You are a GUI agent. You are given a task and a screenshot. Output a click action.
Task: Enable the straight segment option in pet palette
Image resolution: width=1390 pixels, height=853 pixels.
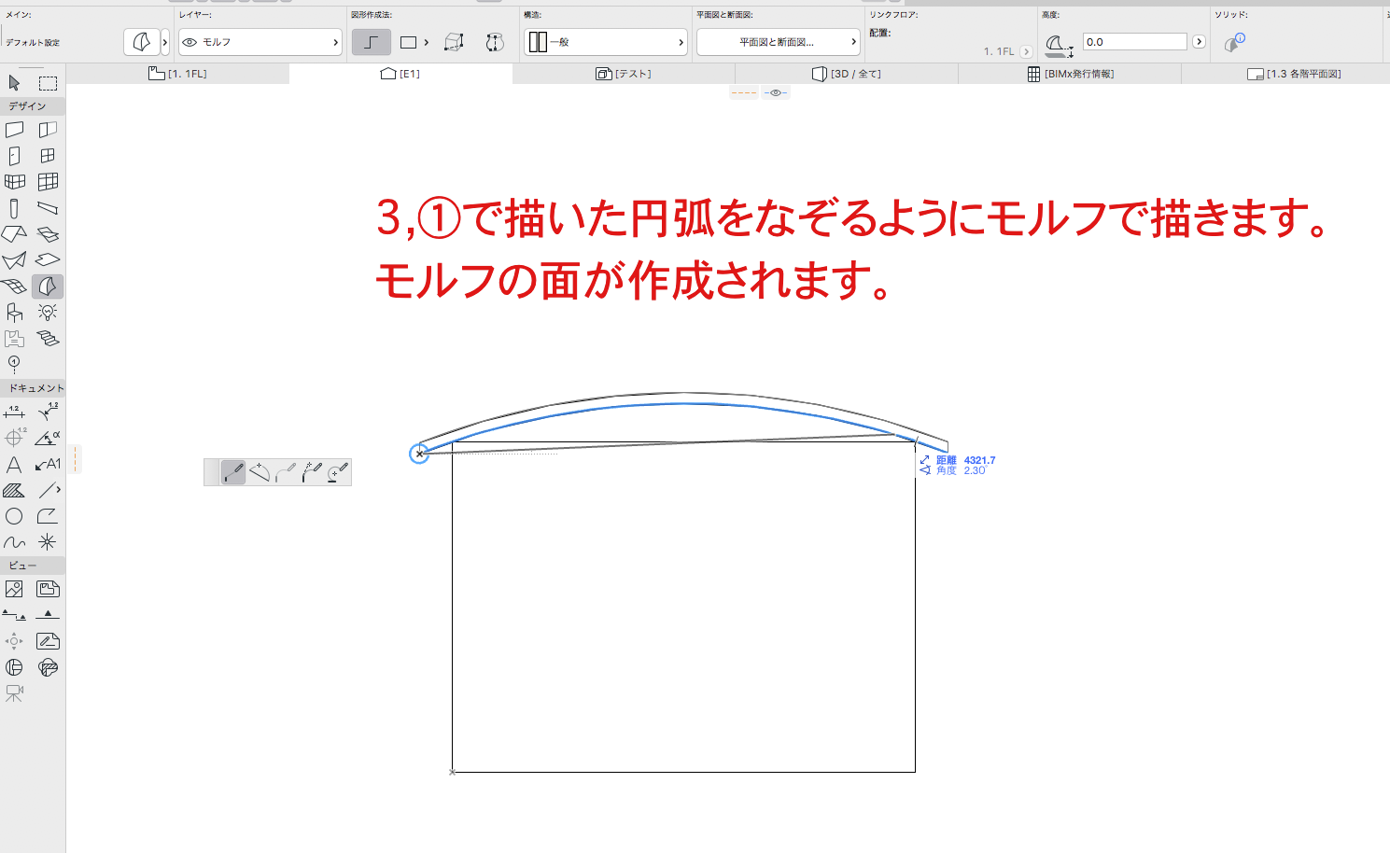click(x=233, y=472)
